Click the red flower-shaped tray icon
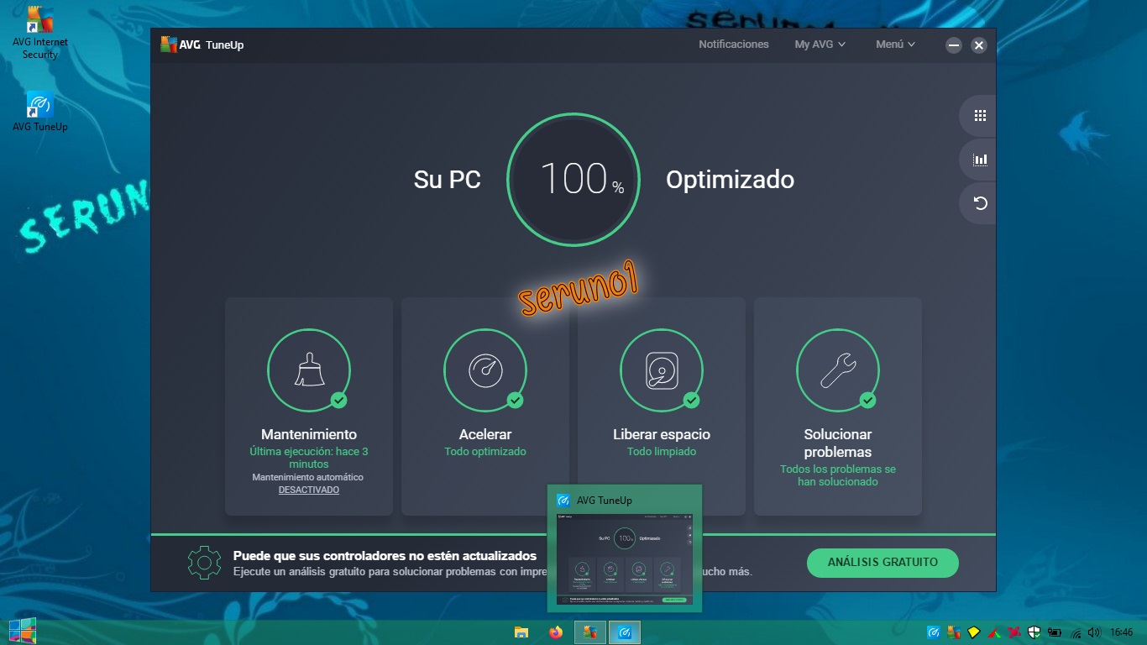The height and width of the screenshot is (645, 1147). pos(1014,632)
